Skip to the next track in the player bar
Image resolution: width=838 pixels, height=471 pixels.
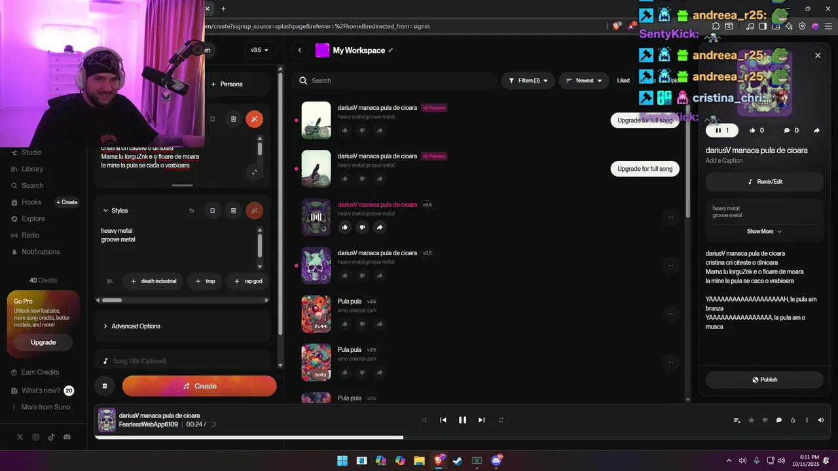click(481, 420)
